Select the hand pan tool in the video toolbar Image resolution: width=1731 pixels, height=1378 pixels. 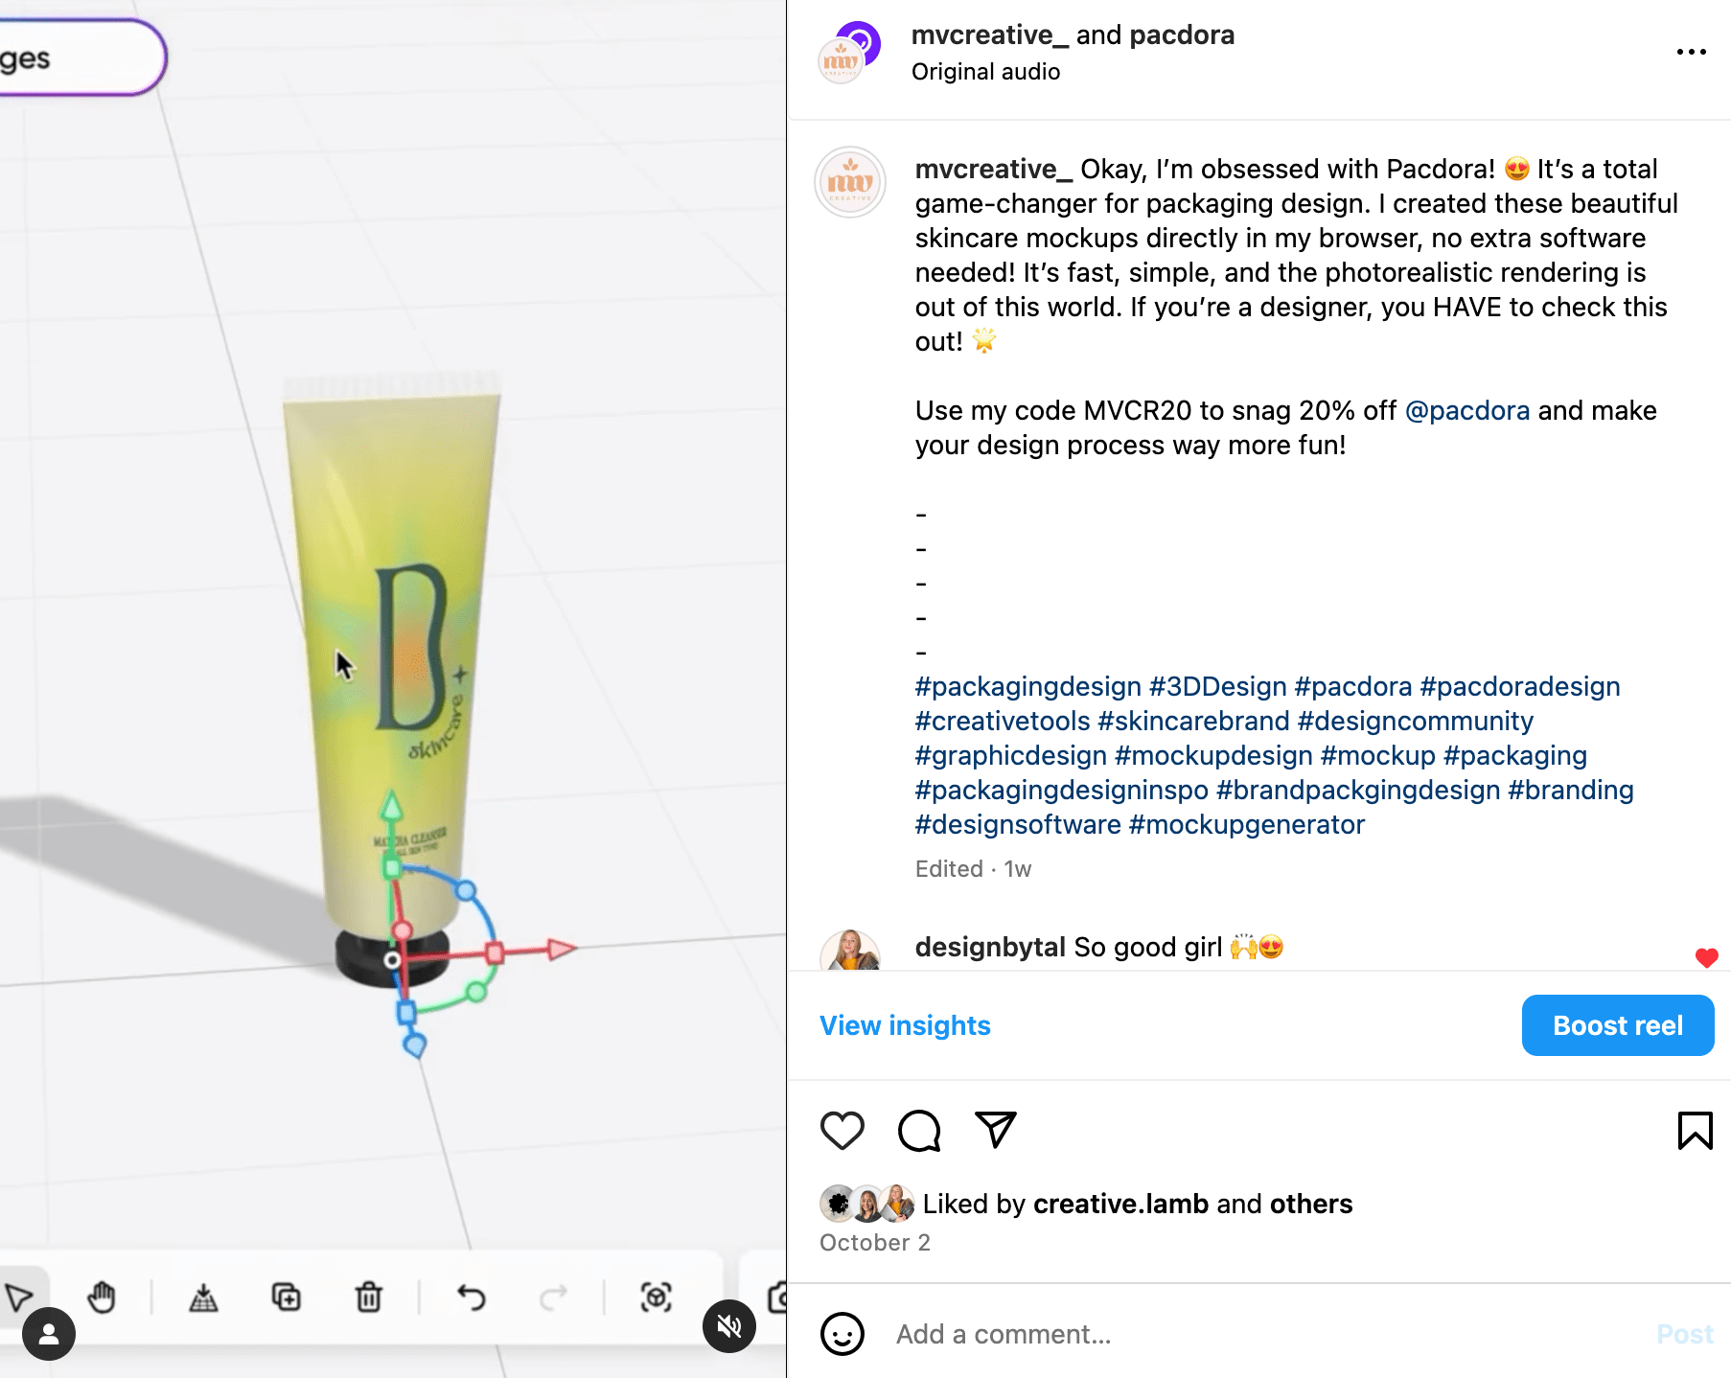[x=102, y=1298]
